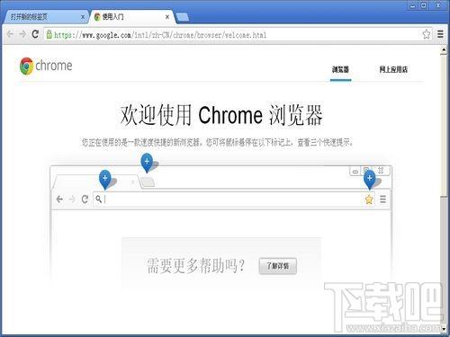Click the browser forward arrow
The image size is (450, 337).
[22, 34]
